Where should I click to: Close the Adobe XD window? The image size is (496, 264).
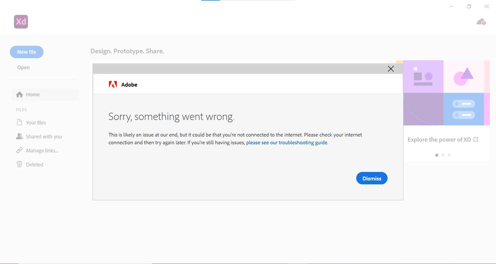pos(487,6)
